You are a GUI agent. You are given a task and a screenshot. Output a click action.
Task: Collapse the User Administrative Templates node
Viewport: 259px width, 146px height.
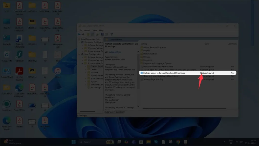pyautogui.click(x=82, y=63)
